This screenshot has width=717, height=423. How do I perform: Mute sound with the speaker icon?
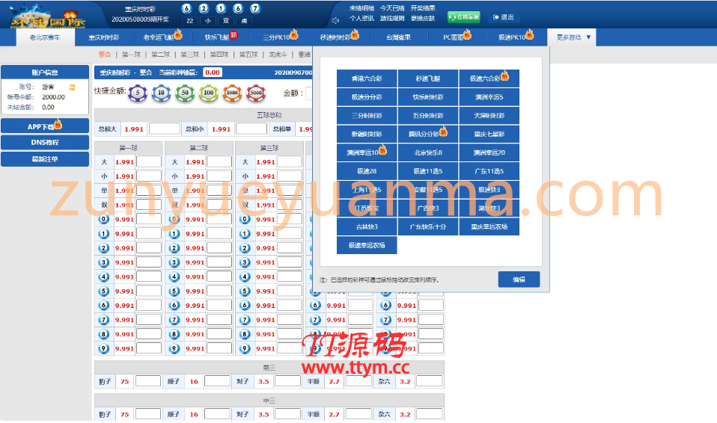[335, 20]
